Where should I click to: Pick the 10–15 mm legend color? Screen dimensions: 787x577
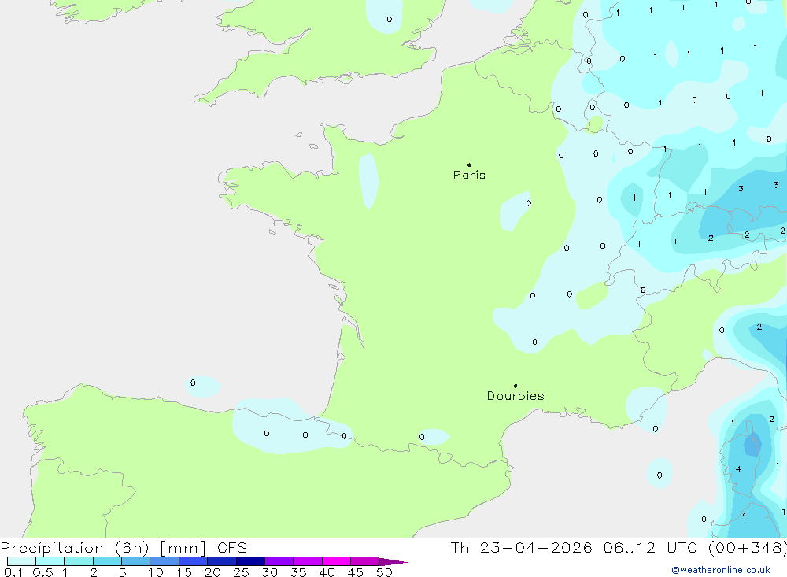coord(164,561)
